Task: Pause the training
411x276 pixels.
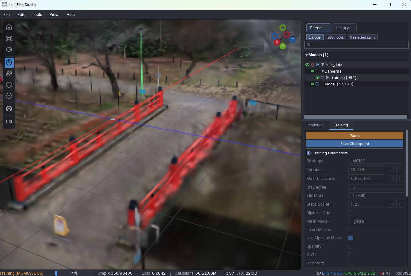Action: coord(355,136)
